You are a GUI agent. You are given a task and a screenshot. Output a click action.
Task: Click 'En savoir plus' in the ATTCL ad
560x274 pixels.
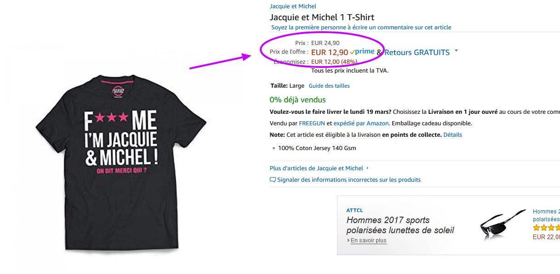[x=368, y=240]
